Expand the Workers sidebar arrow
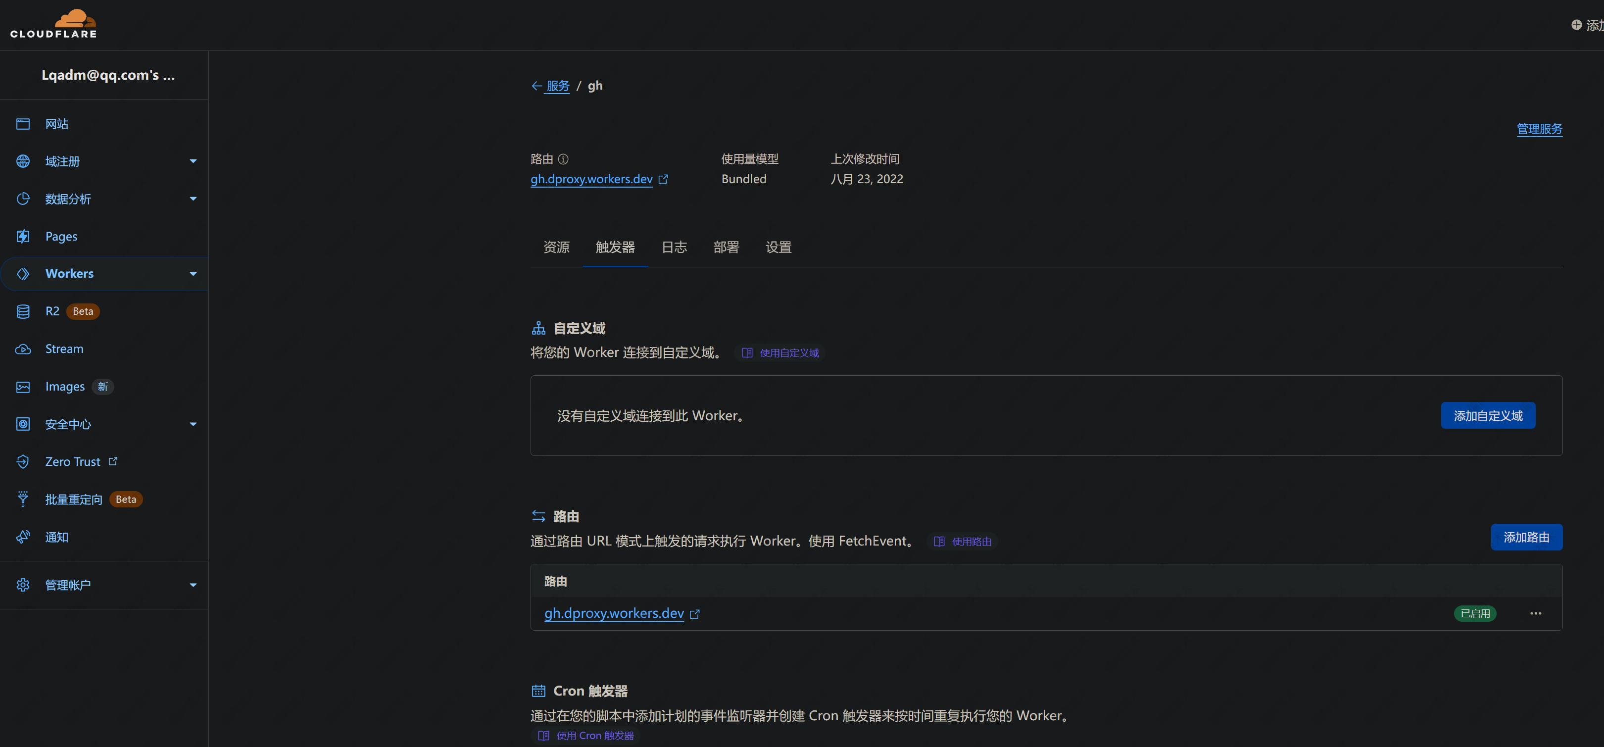Screen dimensions: 1604x747 click(x=193, y=274)
